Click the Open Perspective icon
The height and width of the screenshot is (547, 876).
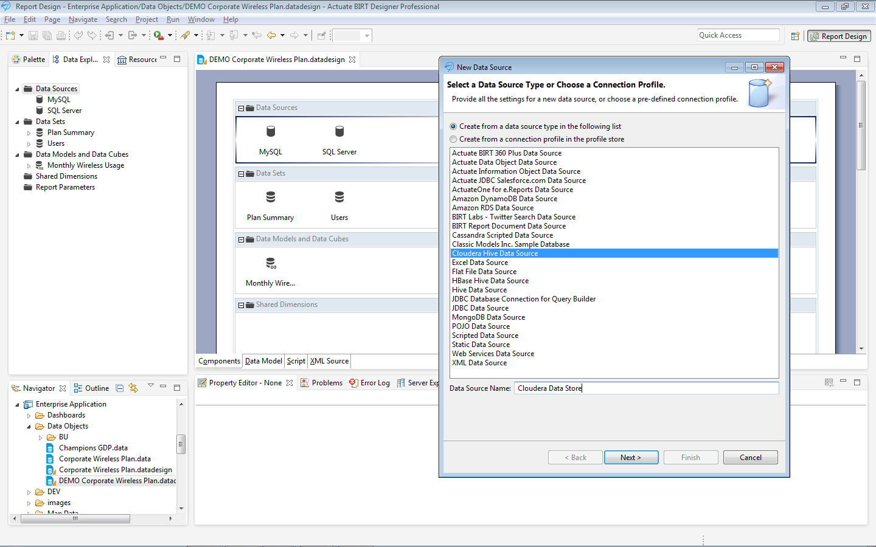click(795, 36)
